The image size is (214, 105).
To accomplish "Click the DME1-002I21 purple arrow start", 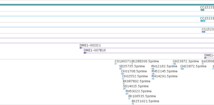I will tap(81, 48).
